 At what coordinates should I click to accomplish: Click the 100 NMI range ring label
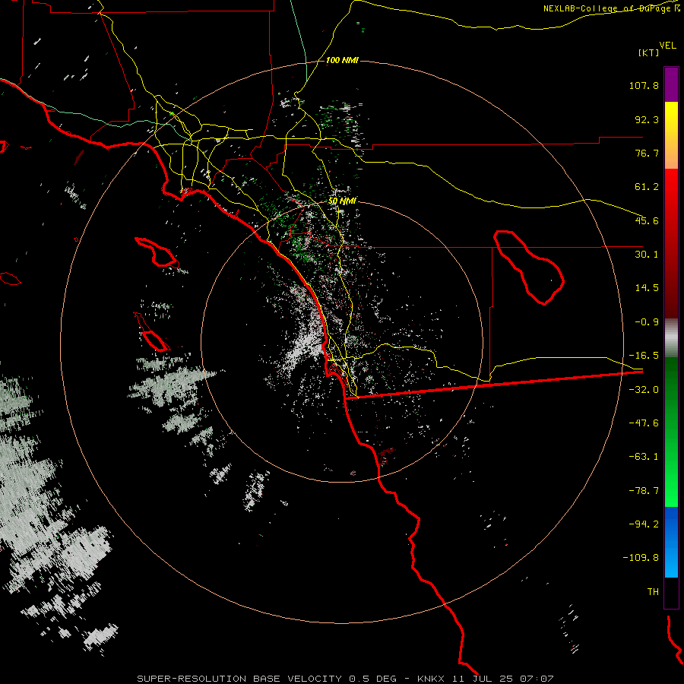click(342, 60)
